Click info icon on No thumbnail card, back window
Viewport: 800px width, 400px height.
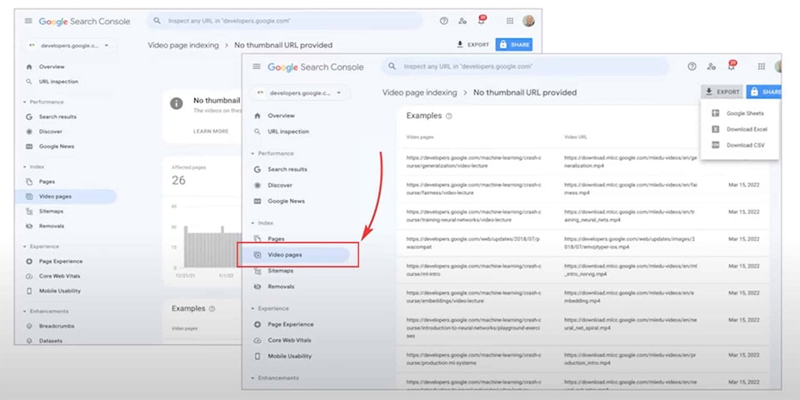[x=177, y=103]
